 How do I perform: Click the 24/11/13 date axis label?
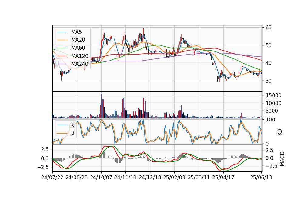[x=125, y=177]
